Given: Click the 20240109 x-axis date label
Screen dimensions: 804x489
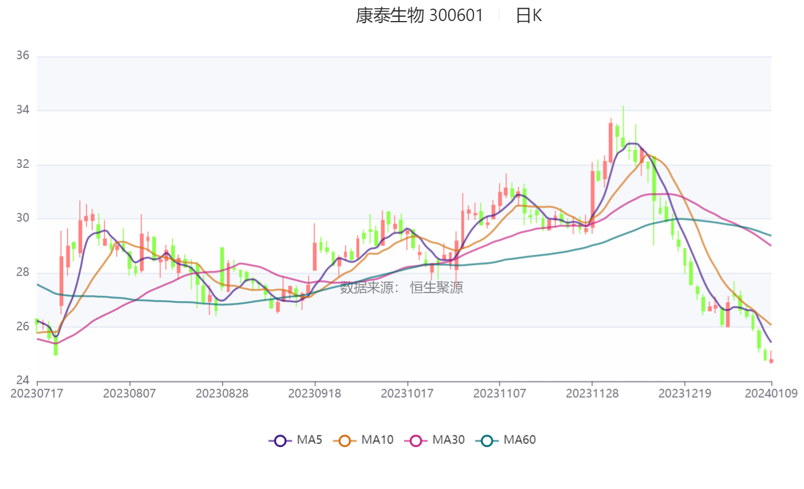Looking at the screenshot, I should coord(771,393).
